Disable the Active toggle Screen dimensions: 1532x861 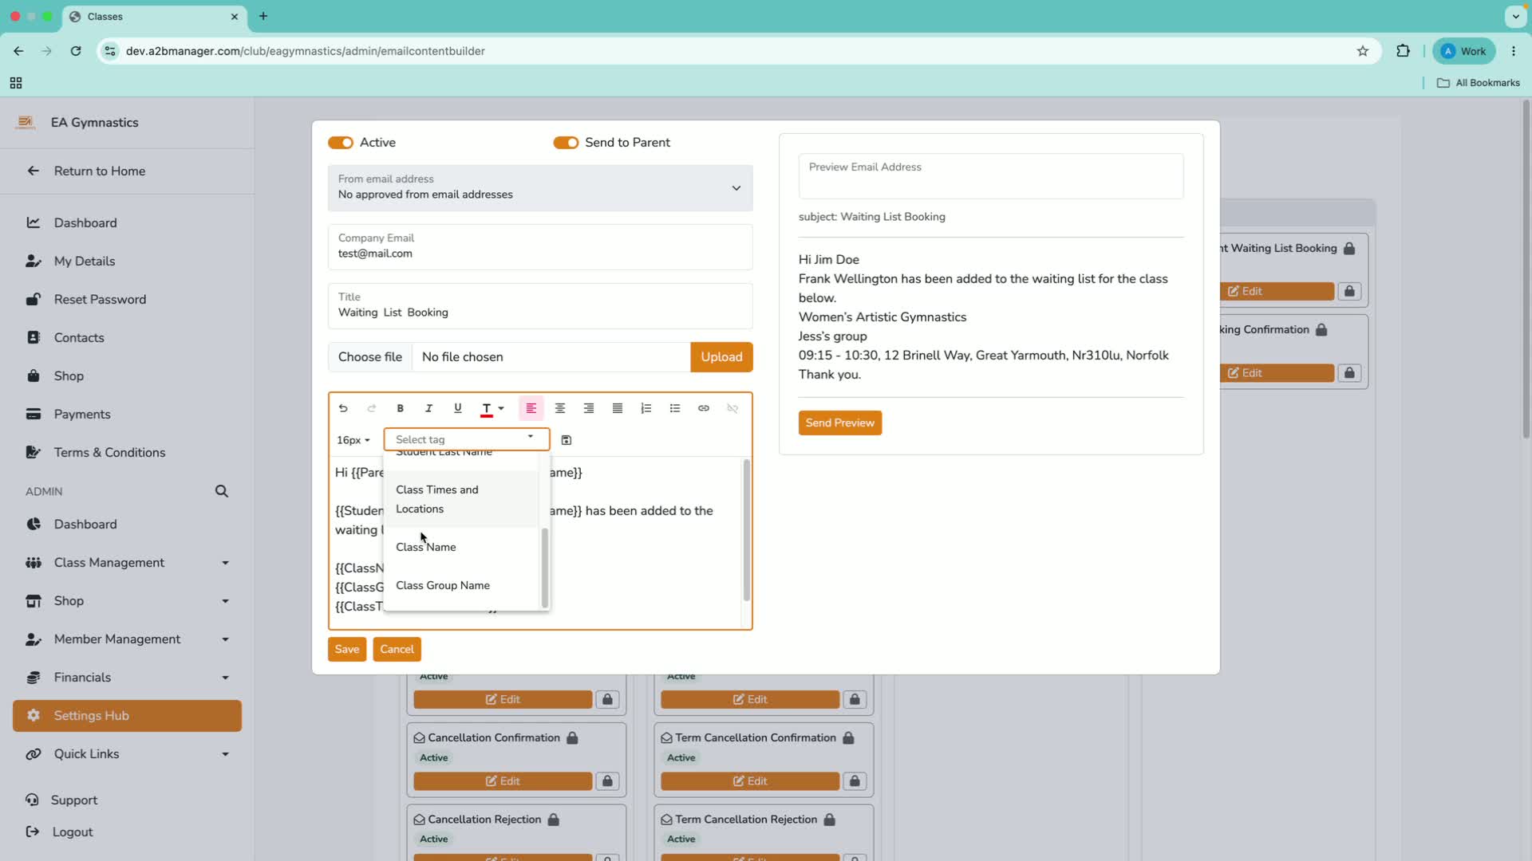[x=341, y=143]
